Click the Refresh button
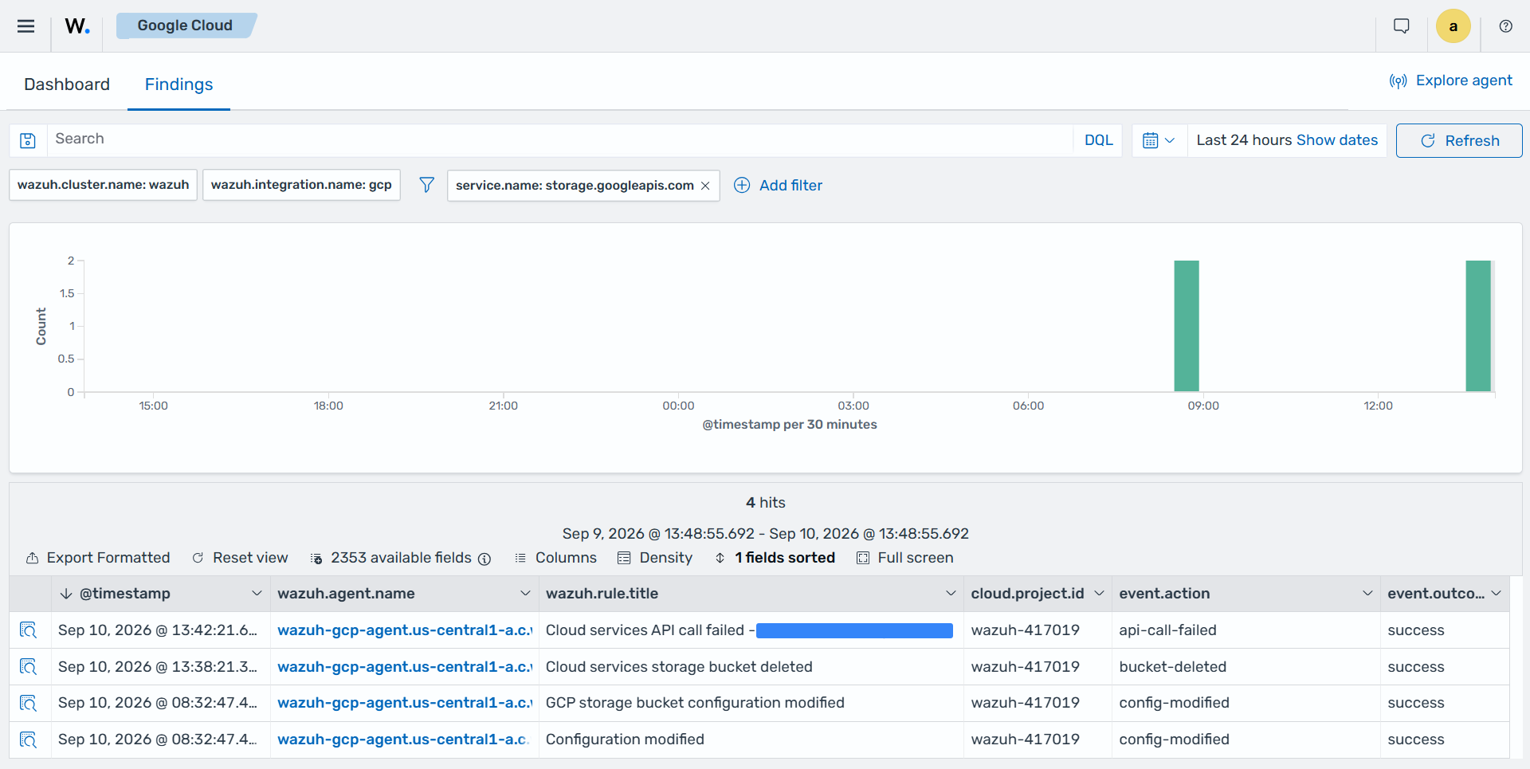Screen dimensions: 1530x769 (x=1459, y=140)
